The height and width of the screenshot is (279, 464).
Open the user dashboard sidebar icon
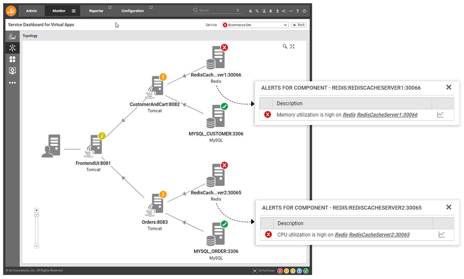(x=12, y=36)
